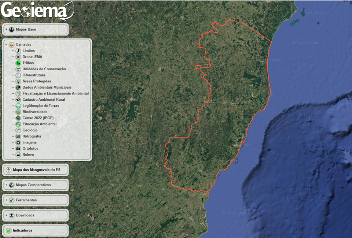This screenshot has height=238, width=352.
Task: Click the Censo 2022 (IBGE) icon
Action: (18, 118)
